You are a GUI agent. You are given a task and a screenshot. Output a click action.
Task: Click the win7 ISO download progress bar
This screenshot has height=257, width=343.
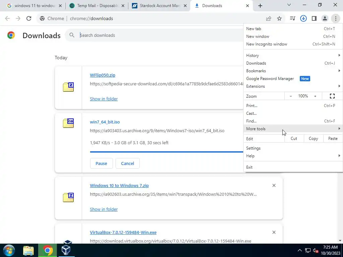[x=167, y=152]
